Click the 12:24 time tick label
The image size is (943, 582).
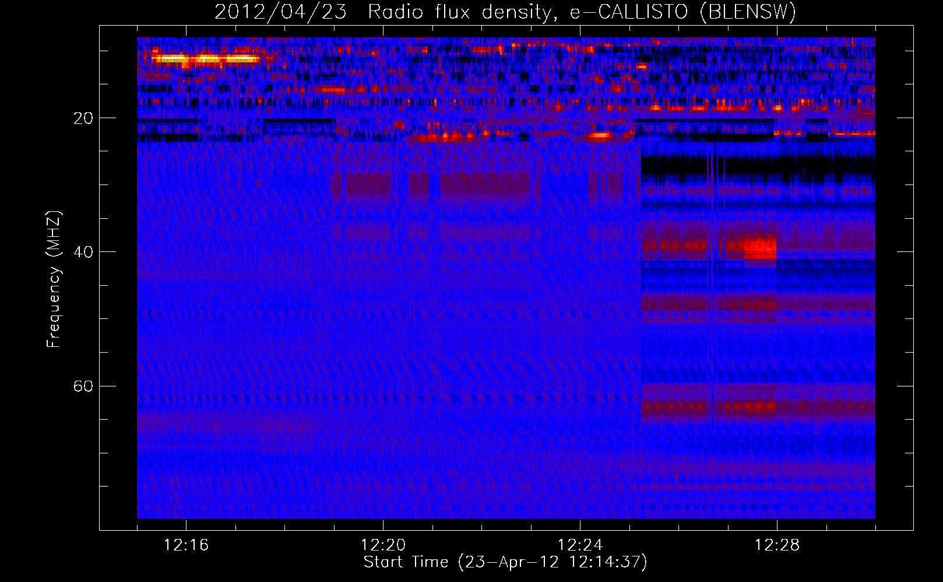point(580,545)
